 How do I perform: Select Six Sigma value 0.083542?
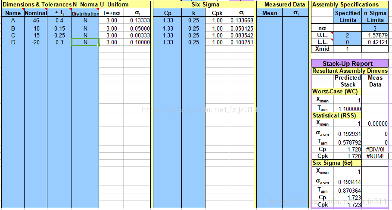click(x=242, y=35)
